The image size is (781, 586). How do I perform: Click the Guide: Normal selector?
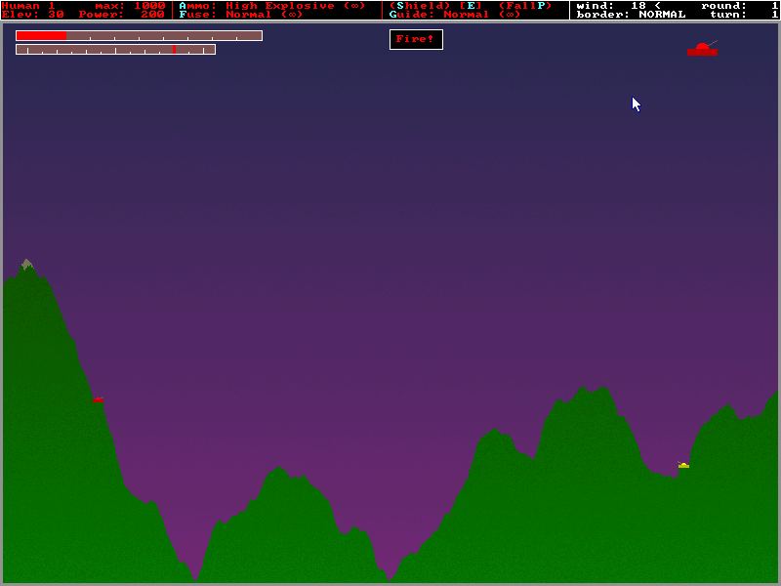455,15
